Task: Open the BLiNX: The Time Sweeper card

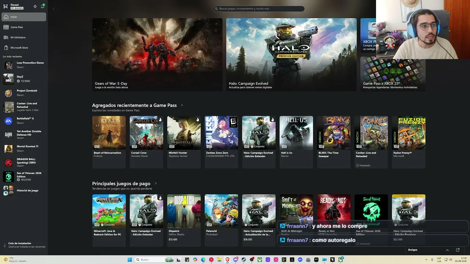Action: (x=333, y=142)
